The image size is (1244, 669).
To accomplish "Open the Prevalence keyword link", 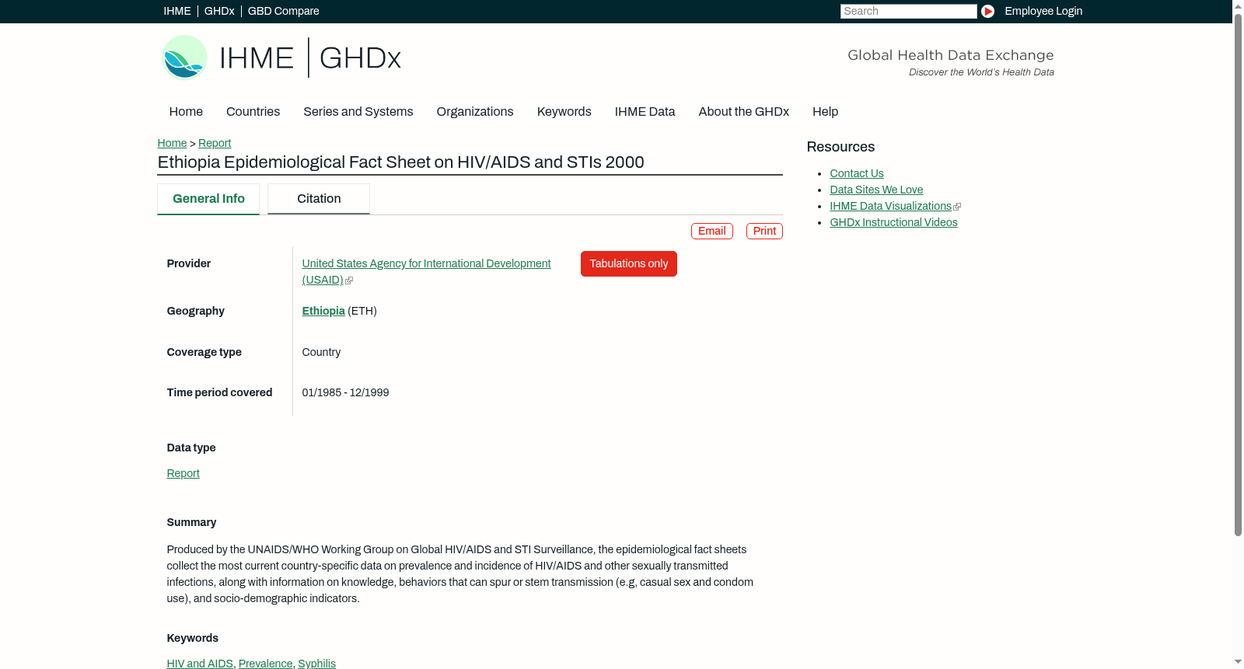I will (265, 664).
